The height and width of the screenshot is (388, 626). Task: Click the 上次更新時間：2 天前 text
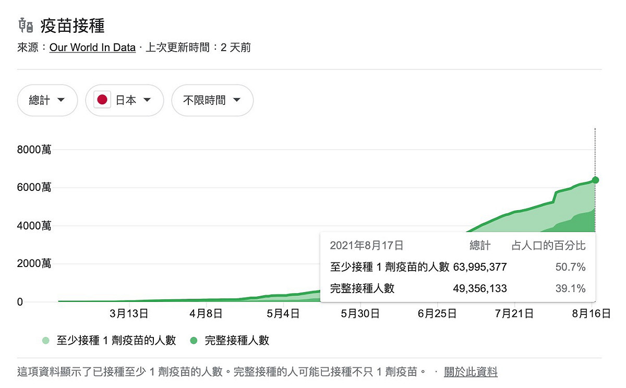tap(198, 47)
